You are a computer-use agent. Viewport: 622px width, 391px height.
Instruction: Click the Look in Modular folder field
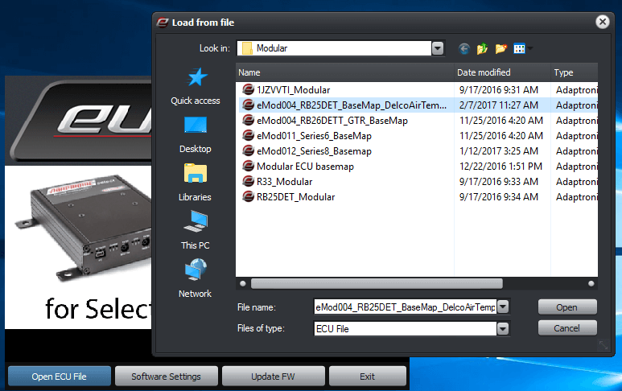click(x=335, y=48)
